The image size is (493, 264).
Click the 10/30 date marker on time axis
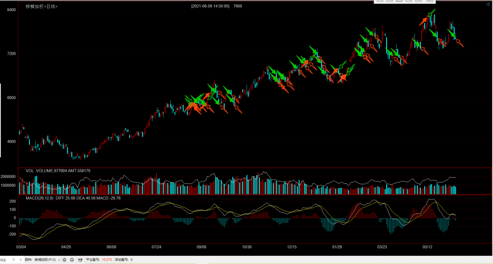(x=246, y=247)
